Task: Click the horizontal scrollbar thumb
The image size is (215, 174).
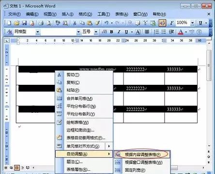Action: click(x=174, y=168)
